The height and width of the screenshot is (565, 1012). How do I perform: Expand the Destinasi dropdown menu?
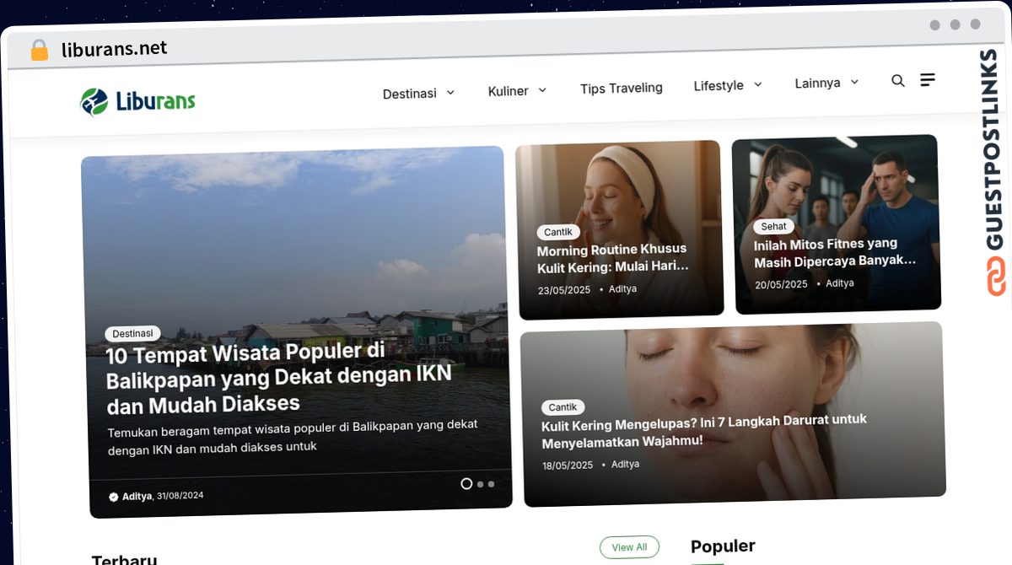[418, 94]
